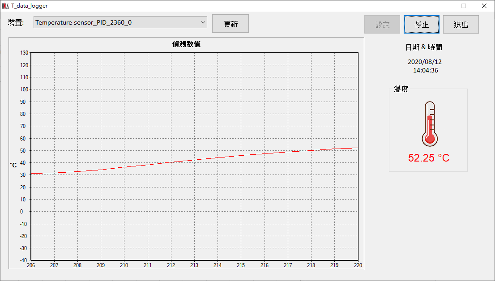Click the 退出 exit button
This screenshot has width=495, height=281.
click(461, 24)
